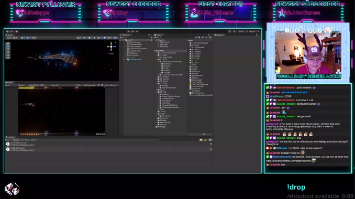Screen dimensions: 355x199
Task: Click the save search star icon in Project
Action: [x=206, y=37]
